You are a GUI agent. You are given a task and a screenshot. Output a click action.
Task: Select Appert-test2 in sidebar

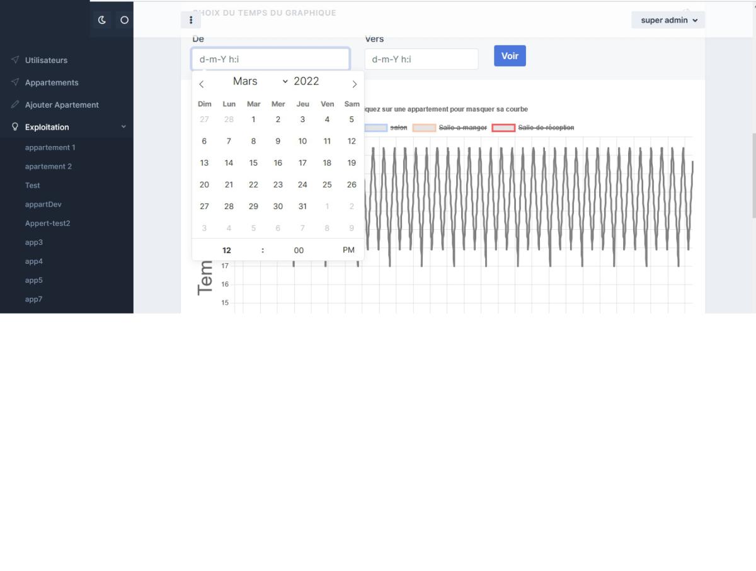48,223
